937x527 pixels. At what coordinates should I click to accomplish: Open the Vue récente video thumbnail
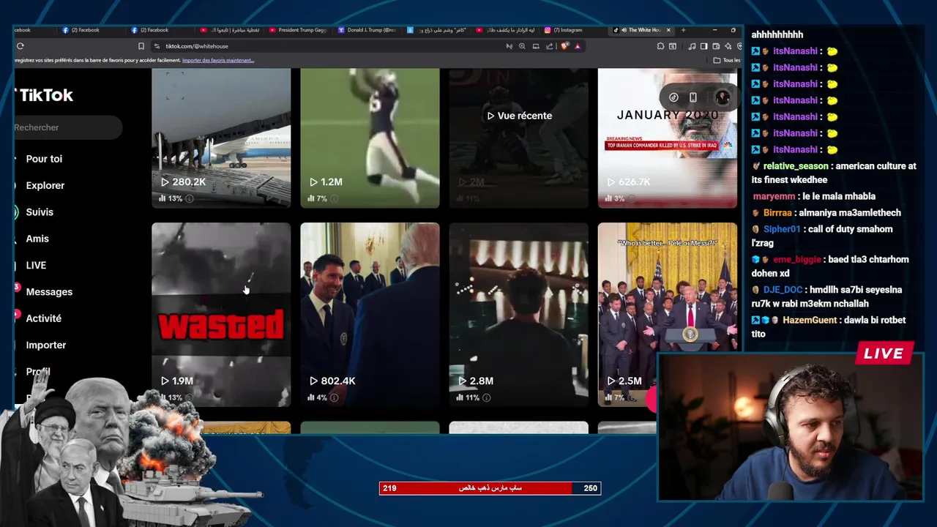tap(518, 138)
